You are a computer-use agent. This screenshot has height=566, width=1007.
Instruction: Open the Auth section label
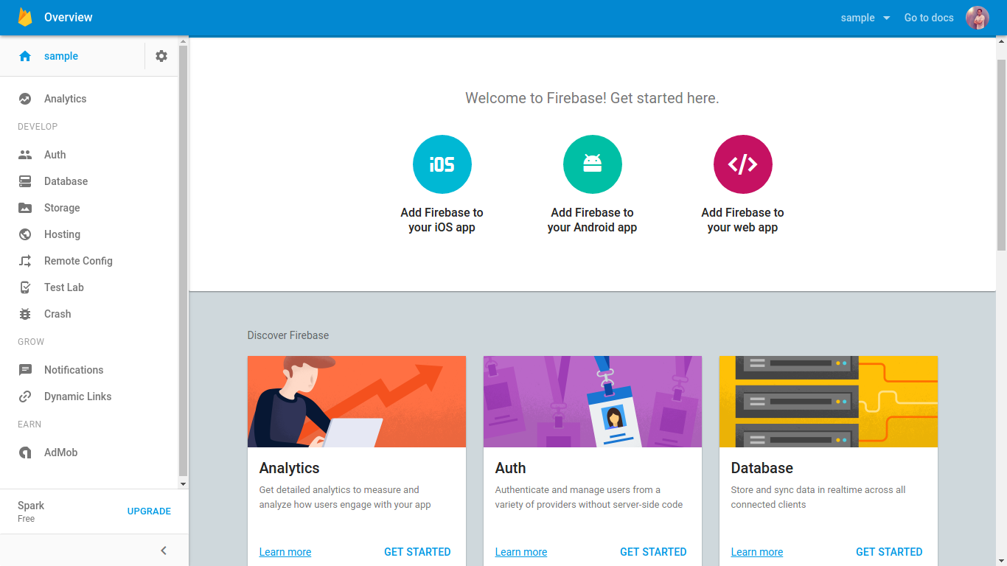click(55, 155)
